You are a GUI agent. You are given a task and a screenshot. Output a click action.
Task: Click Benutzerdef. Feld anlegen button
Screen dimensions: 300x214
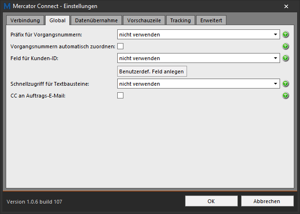click(152, 71)
